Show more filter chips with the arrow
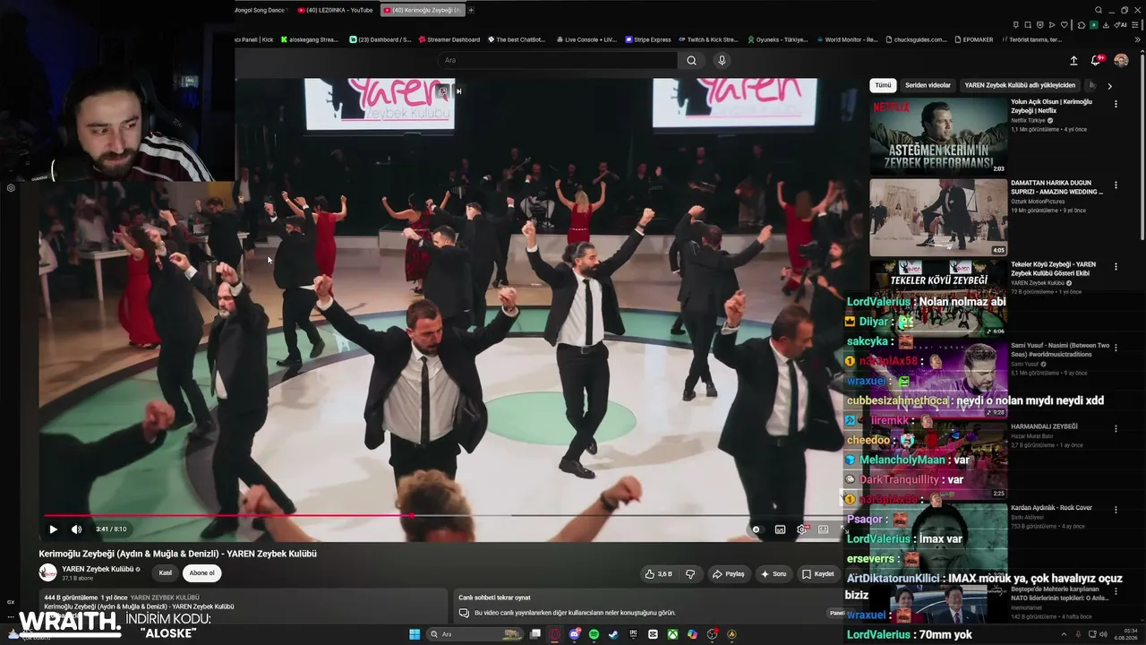This screenshot has width=1146, height=645. [x=1109, y=86]
